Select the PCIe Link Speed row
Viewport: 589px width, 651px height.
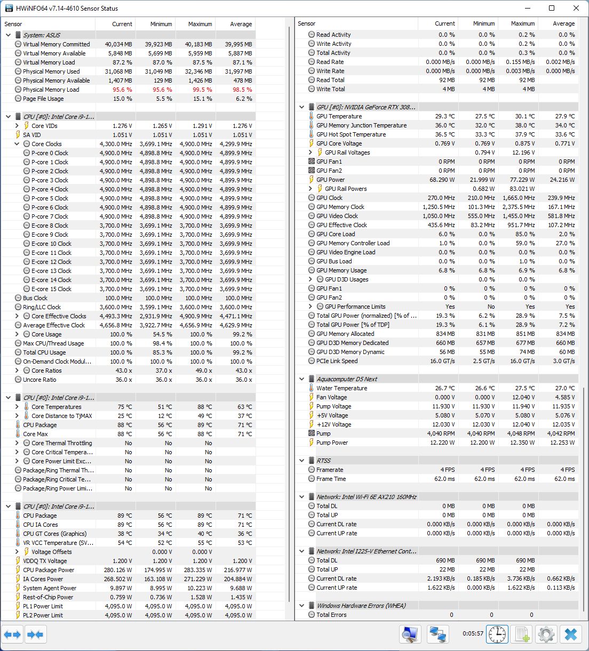(x=437, y=361)
